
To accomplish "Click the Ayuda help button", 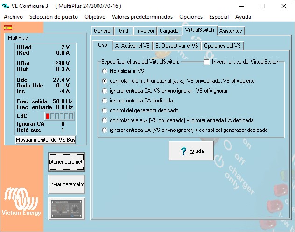I will click(x=191, y=151).
